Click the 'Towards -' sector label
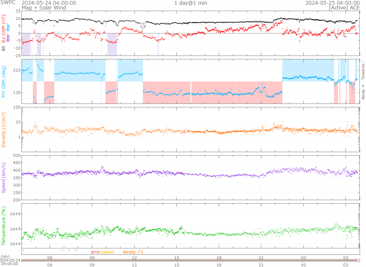The height and width of the screenshot is (267, 366). click(x=363, y=69)
